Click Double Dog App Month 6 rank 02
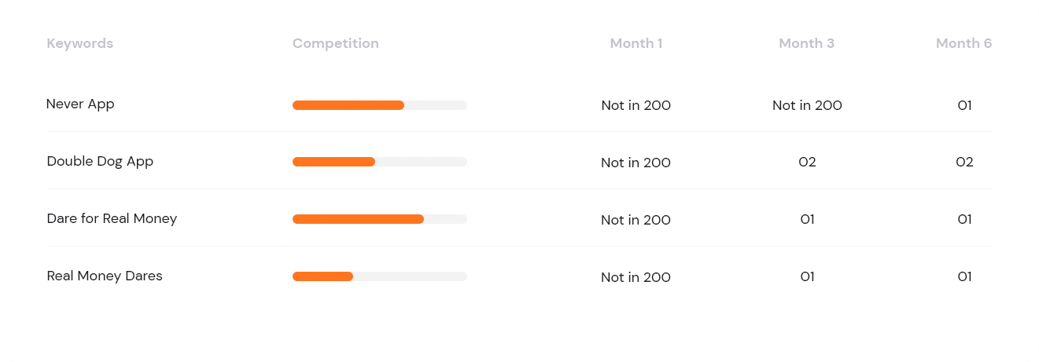Screen dimensions: 1039x362 [965, 163]
